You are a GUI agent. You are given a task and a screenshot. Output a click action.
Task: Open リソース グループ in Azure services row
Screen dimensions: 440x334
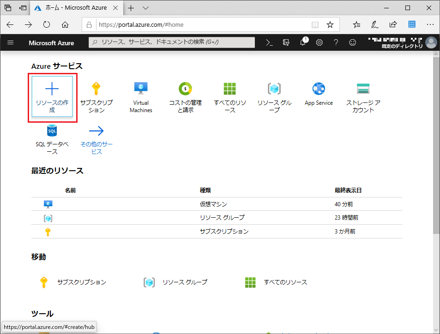point(274,97)
